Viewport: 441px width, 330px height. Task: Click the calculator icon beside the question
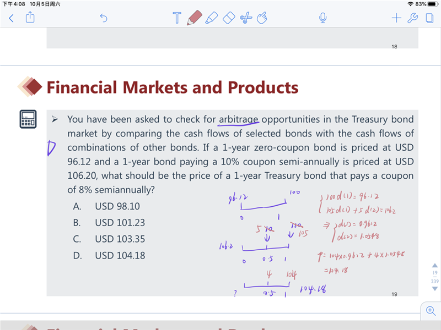[28, 119]
